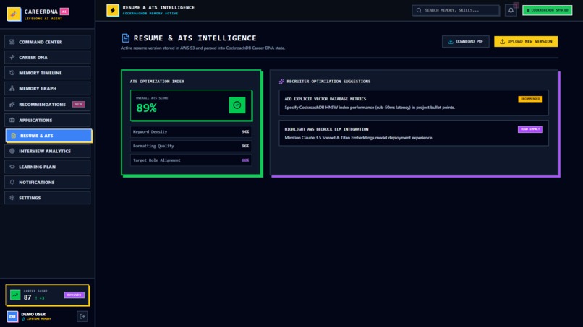583x327 pixels.
Task: Open the notifications bell in the header
Action: (511, 10)
